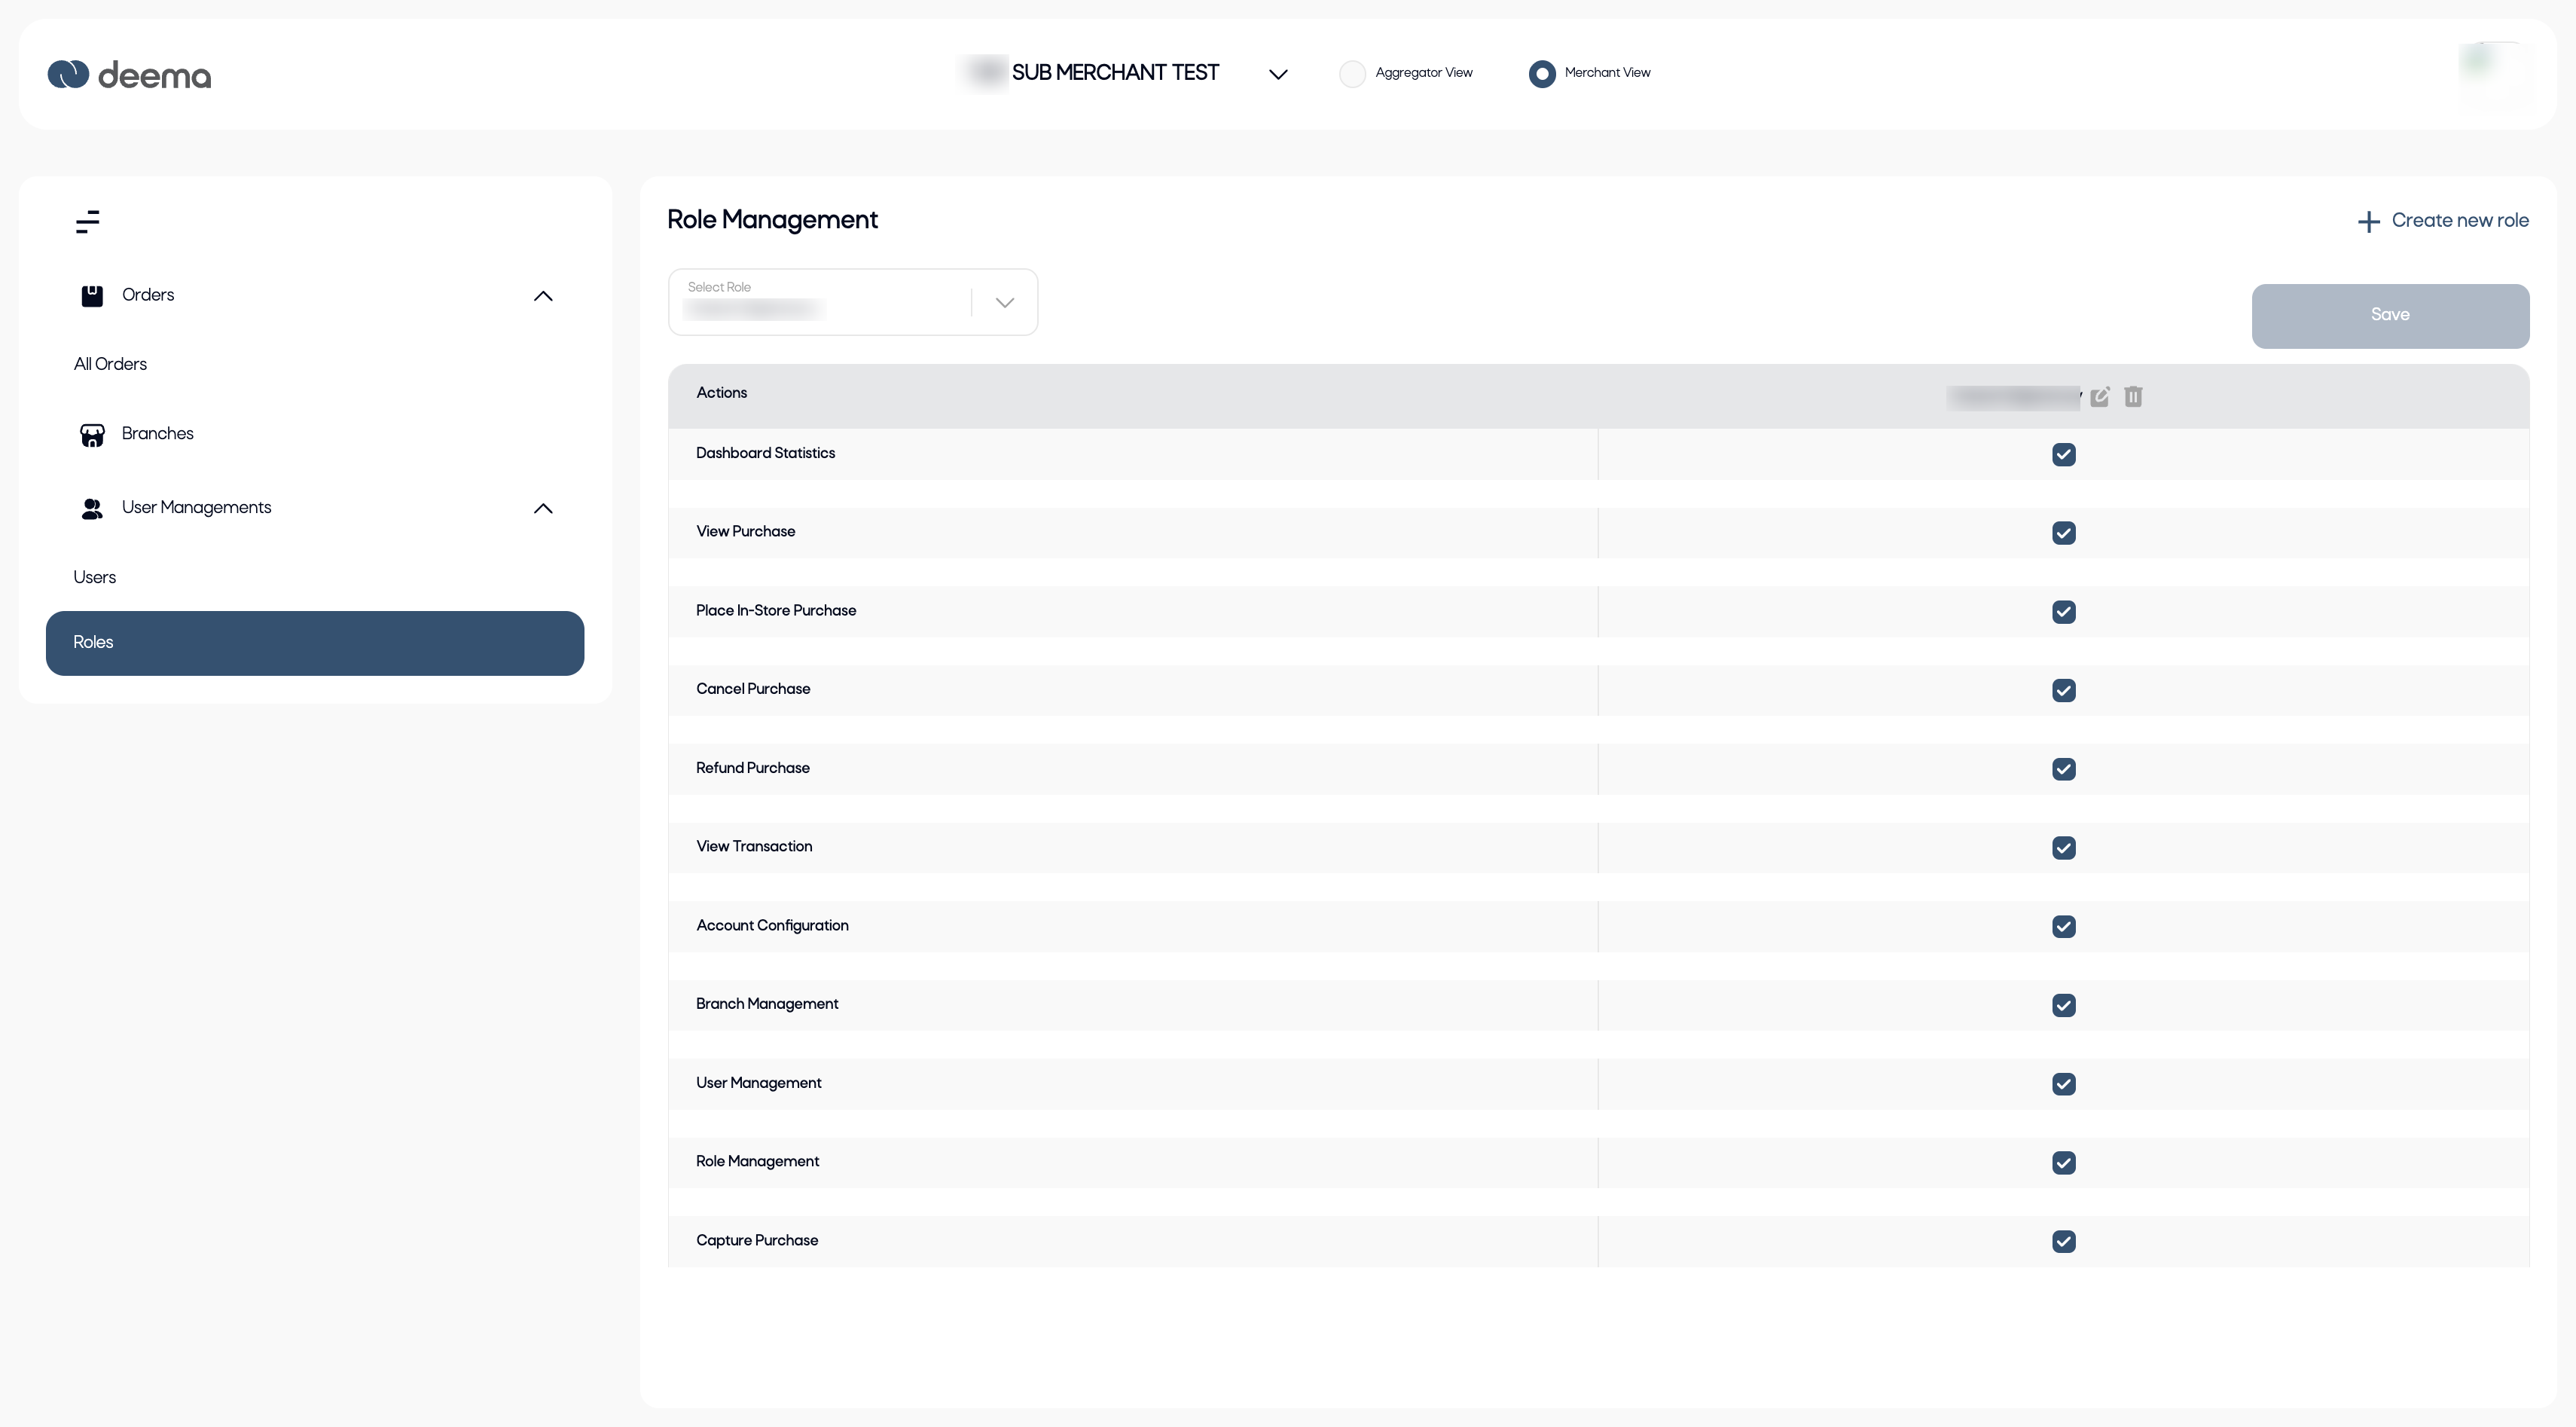Select the Aggregator View radio button

pyautogui.click(x=1352, y=74)
